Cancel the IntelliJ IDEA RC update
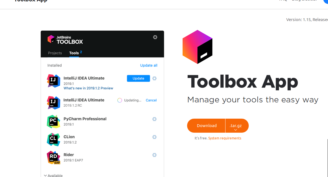This screenshot has height=177, width=328. click(151, 100)
